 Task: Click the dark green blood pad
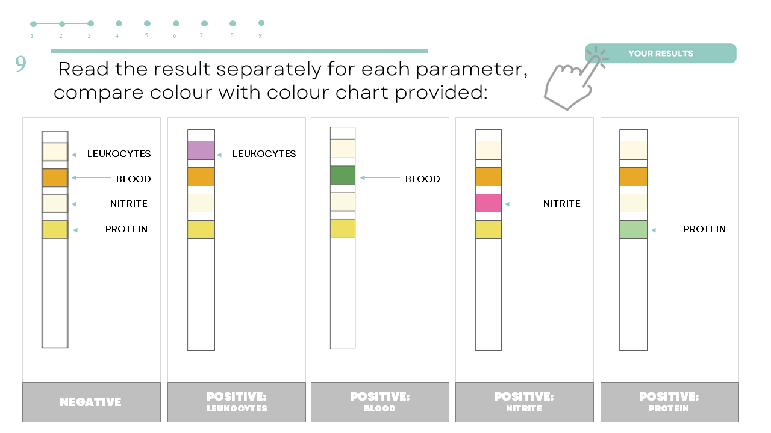coord(343,175)
